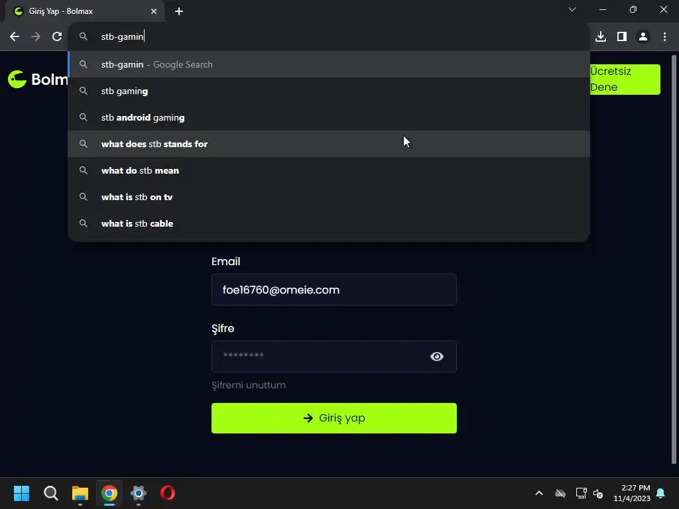Image resolution: width=679 pixels, height=509 pixels.
Task: Go back to the previous page
Action: 15,37
